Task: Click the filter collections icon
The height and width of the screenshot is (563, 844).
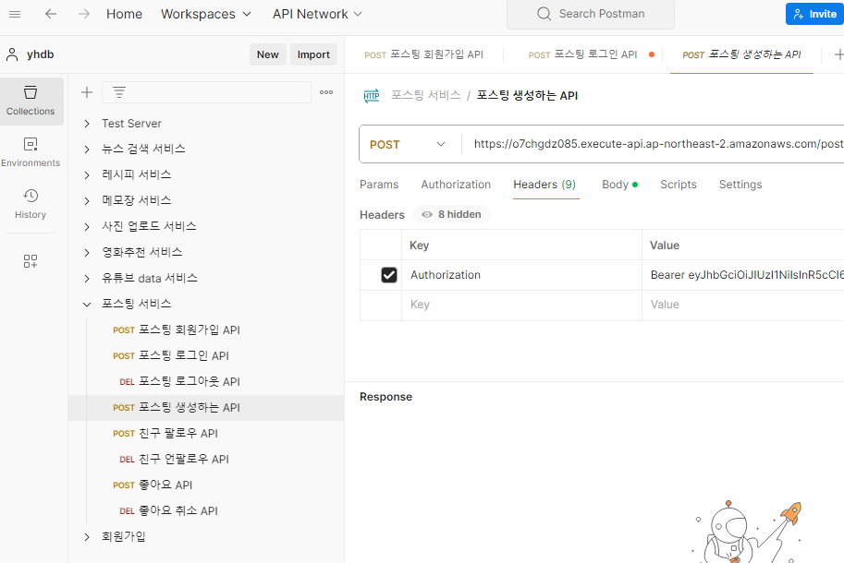Action: [119, 92]
